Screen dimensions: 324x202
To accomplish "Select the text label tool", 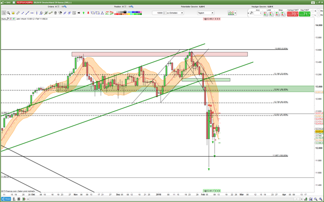I will click(74, 13).
